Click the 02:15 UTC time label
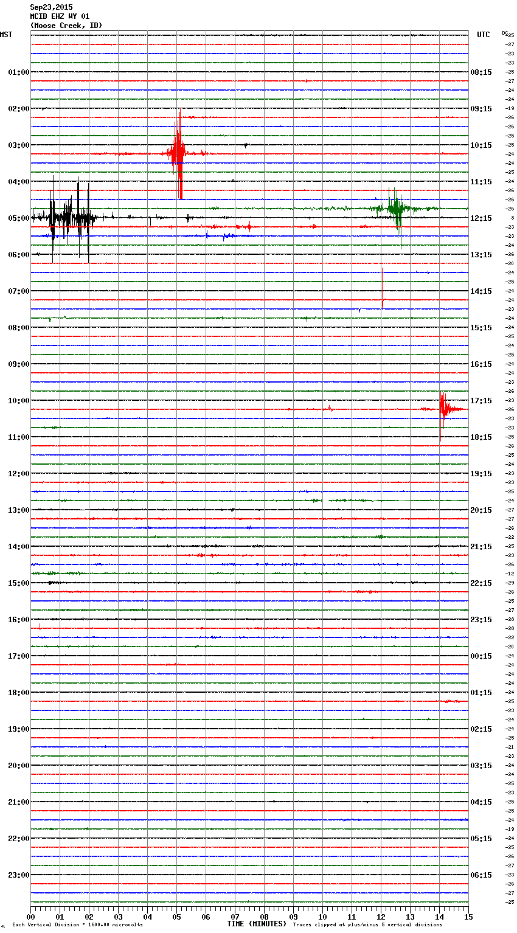The image size is (517, 933). click(481, 729)
